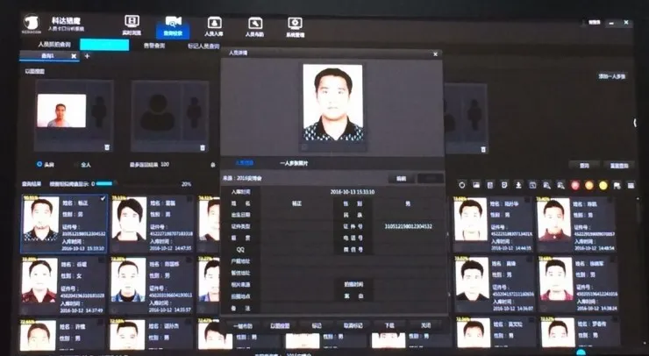Click the 添加一人多张 button at upper right
The height and width of the screenshot is (356, 649).
[612, 76]
